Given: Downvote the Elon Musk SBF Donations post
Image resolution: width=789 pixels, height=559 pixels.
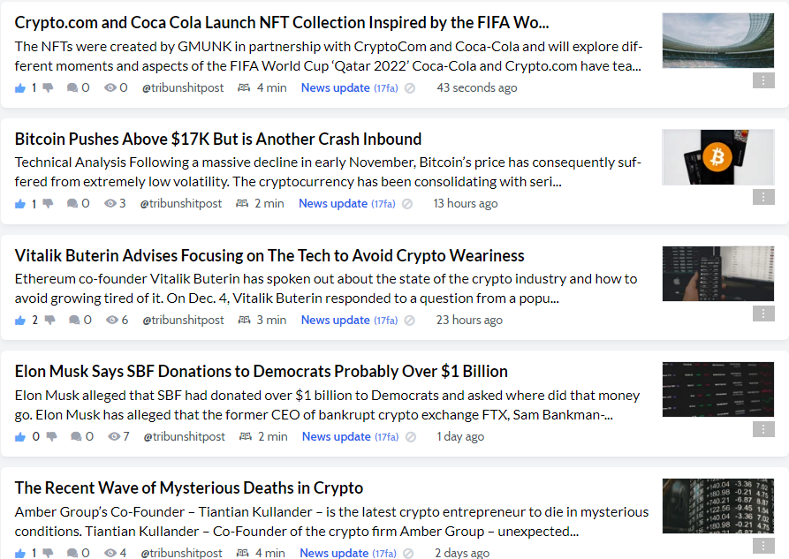Looking at the screenshot, I should [51, 437].
